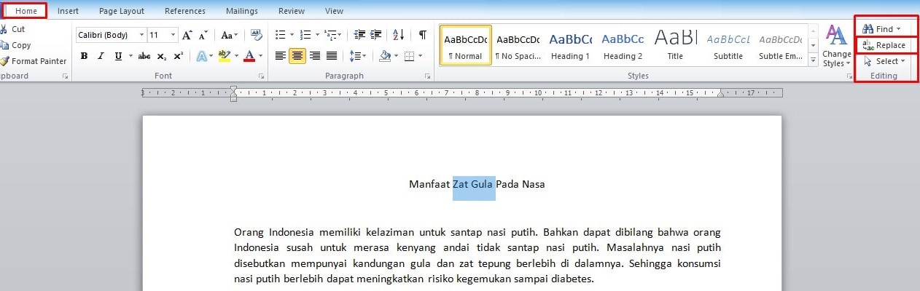This screenshot has height=291, width=920.
Task: Click the Clear Formatting icon
Action: point(256,35)
